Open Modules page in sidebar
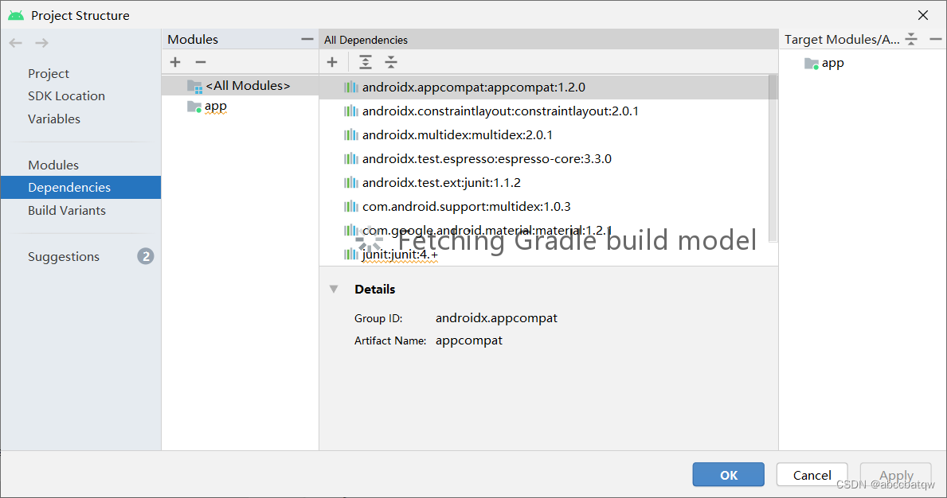The width and height of the screenshot is (947, 498). [x=53, y=165]
